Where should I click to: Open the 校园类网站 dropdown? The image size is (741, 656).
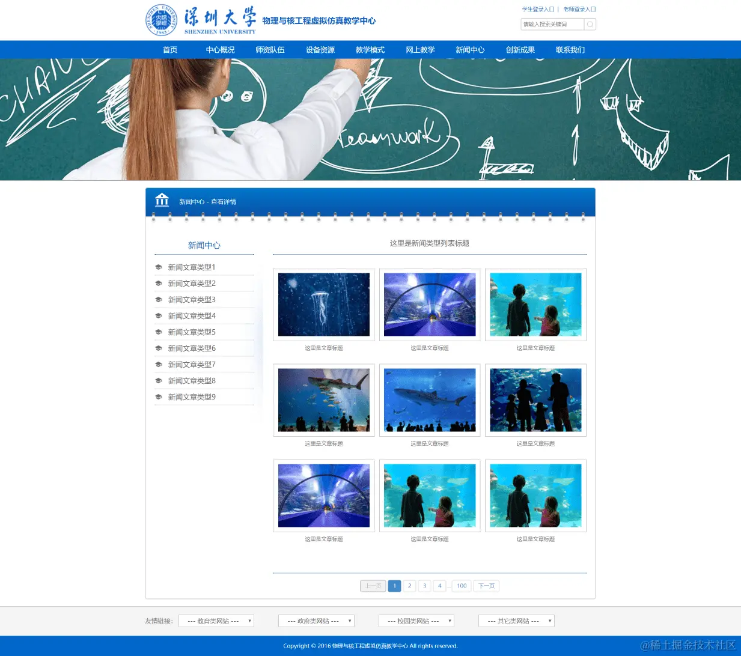[x=416, y=621]
